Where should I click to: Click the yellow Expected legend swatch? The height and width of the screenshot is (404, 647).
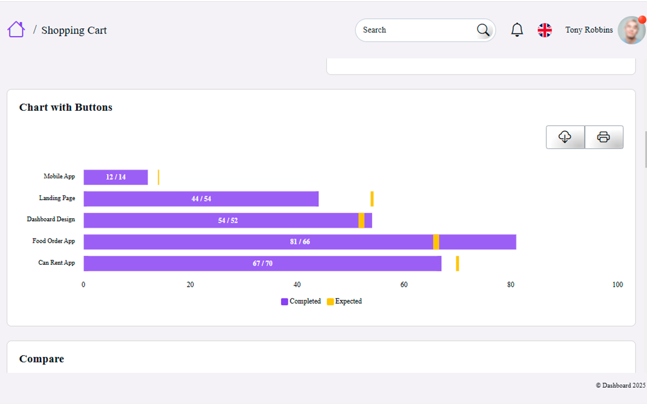tap(330, 302)
